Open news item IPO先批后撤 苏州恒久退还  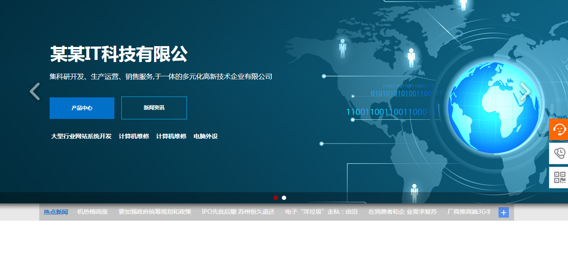(x=238, y=212)
